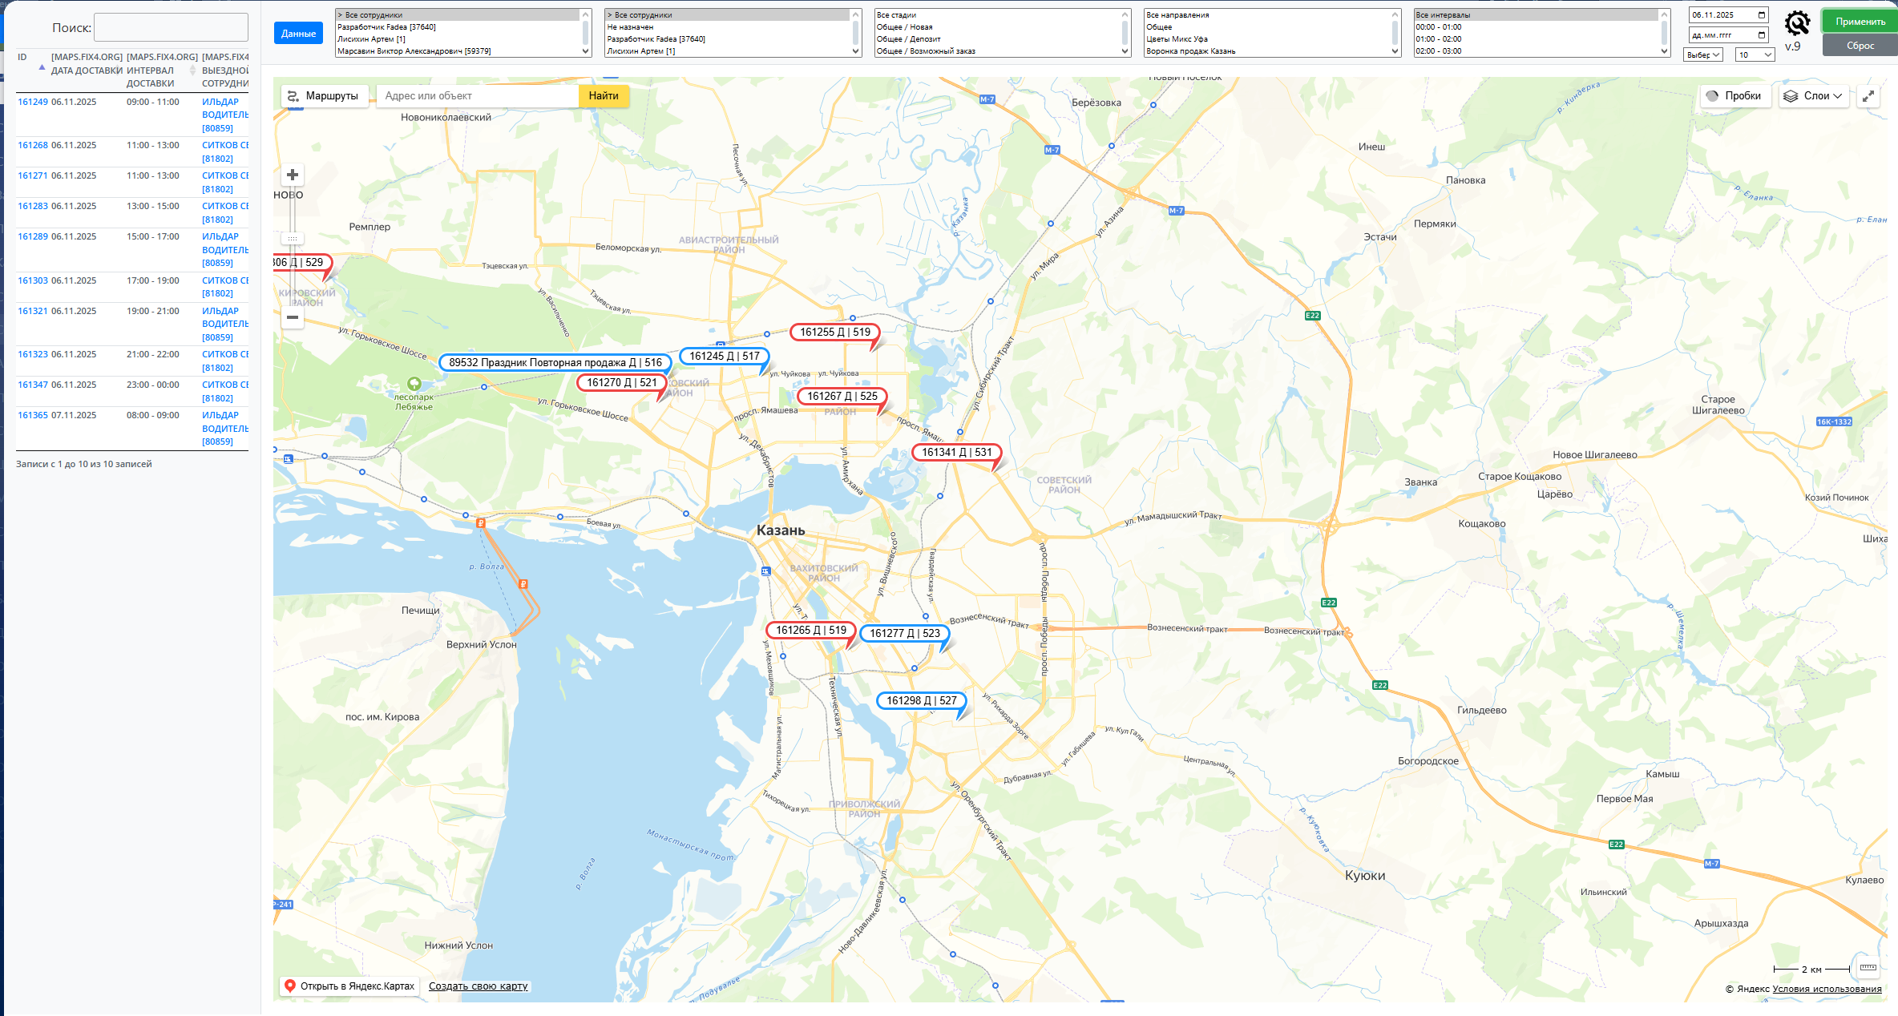Click the Маршруты routes button on map
Image resolution: width=1898 pixels, height=1016 pixels.
pyautogui.click(x=324, y=96)
